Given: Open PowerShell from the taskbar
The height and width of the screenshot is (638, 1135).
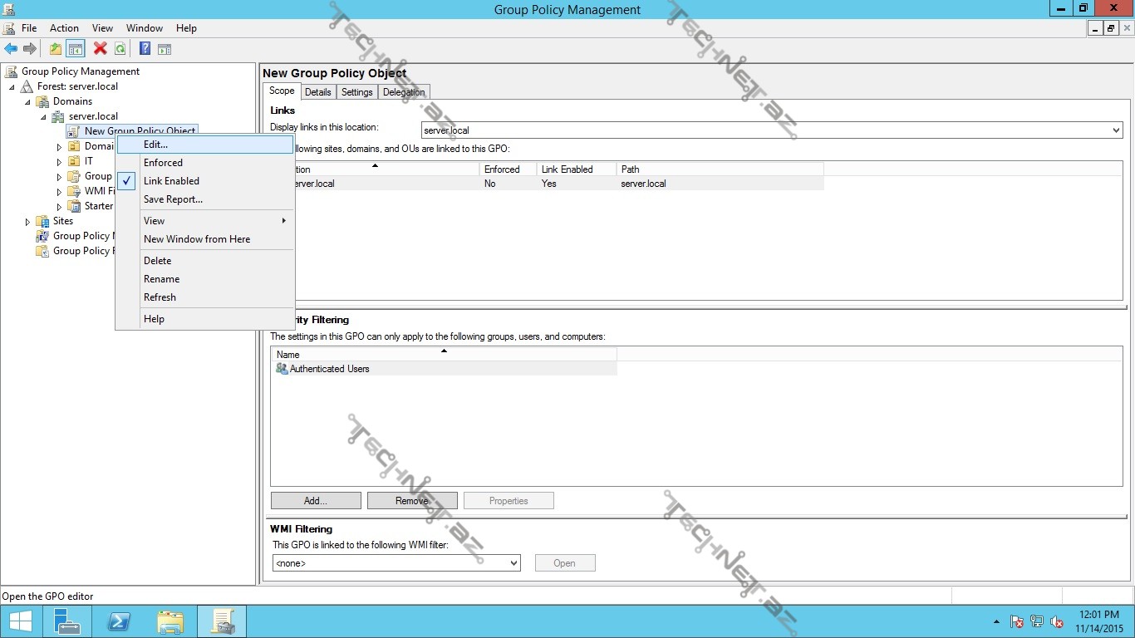Looking at the screenshot, I should pyautogui.click(x=119, y=621).
